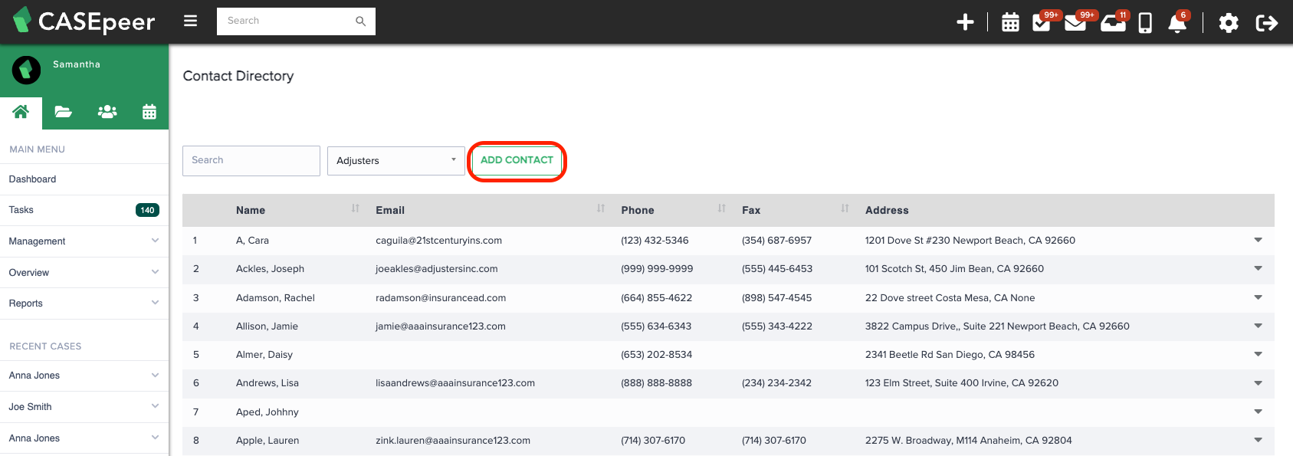The width and height of the screenshot is (1293, 456).
Task: Click the name "Apple, Lauren"
Action: 267,441
